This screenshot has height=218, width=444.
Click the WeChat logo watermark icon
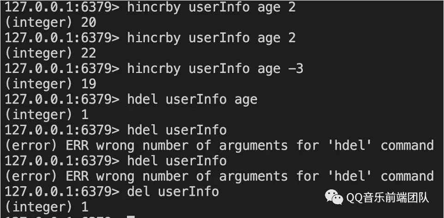click(335, 198)
